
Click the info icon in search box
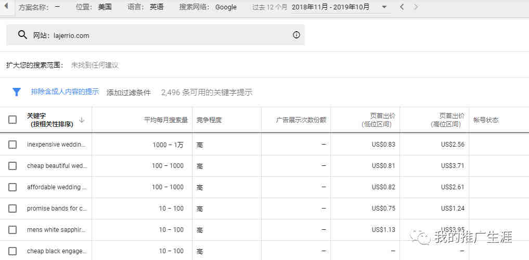pyautogui.click(x=296, y=35)
